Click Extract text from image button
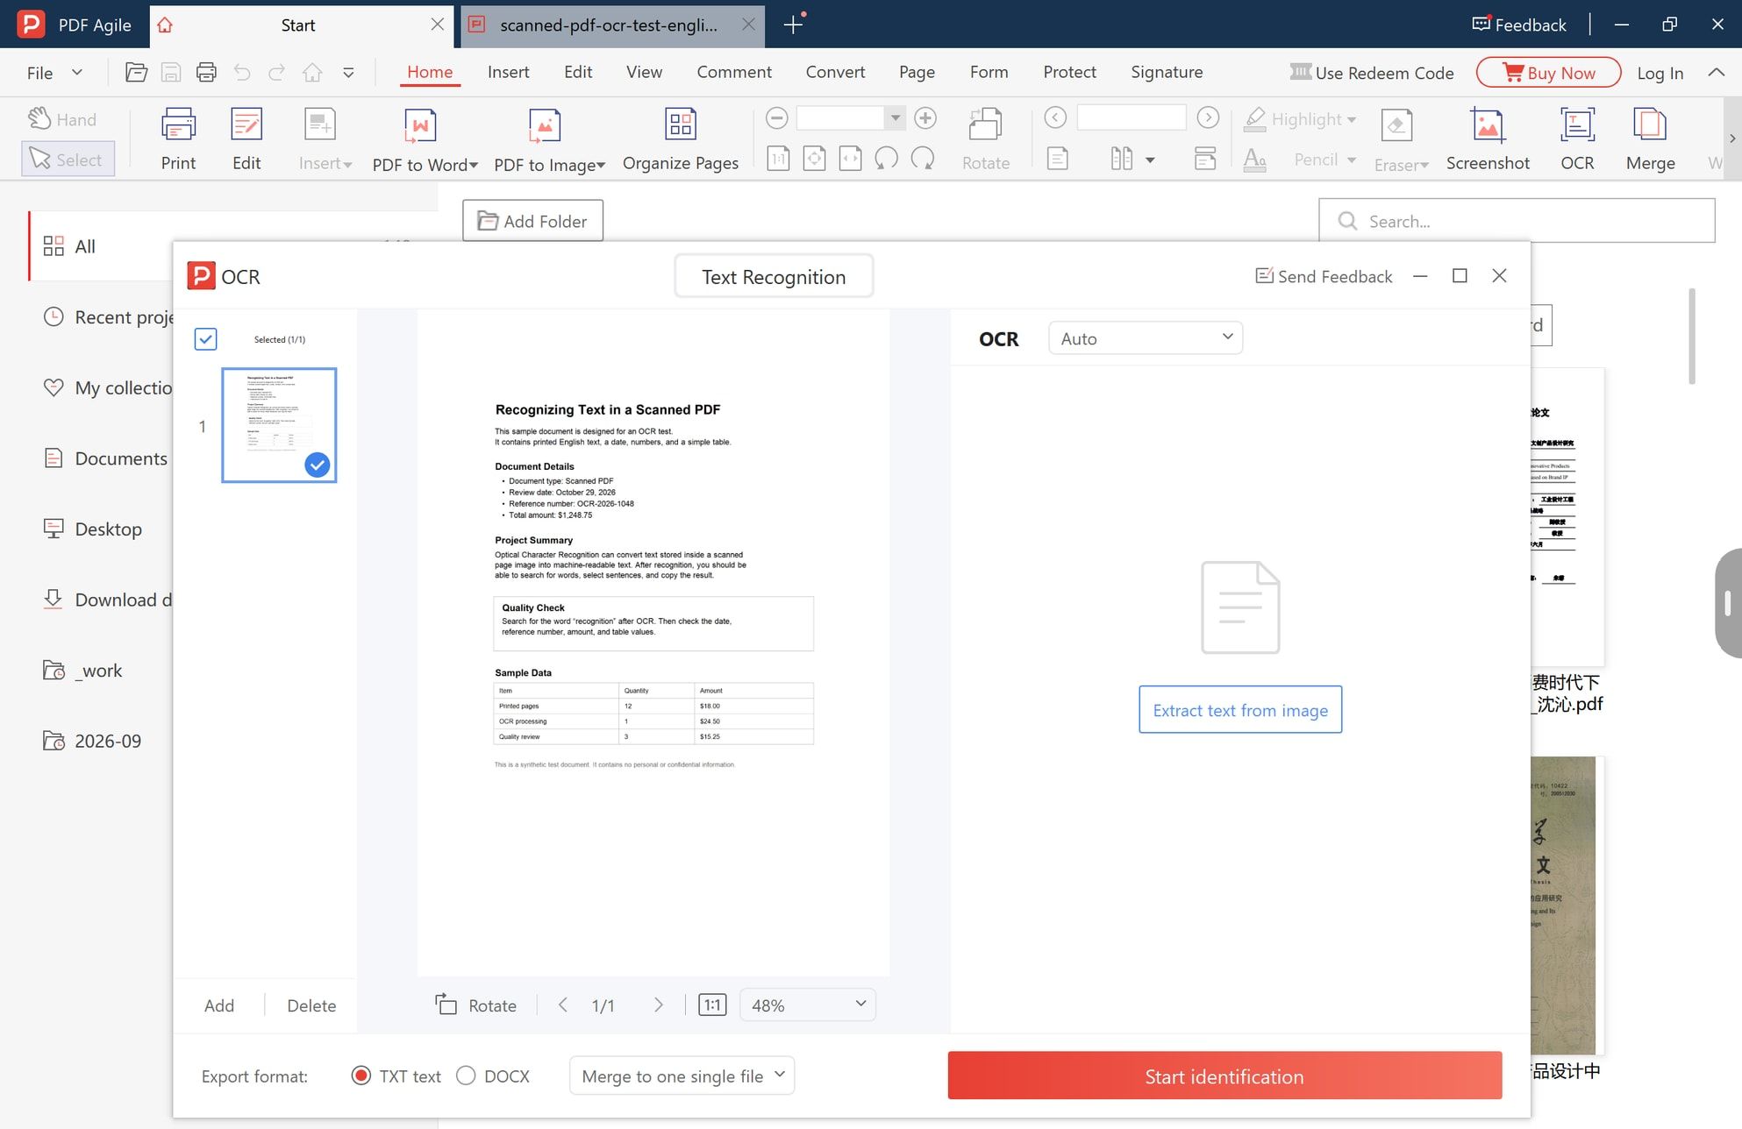The height and width of the screenshot is (1129, 1742). 1240,710
